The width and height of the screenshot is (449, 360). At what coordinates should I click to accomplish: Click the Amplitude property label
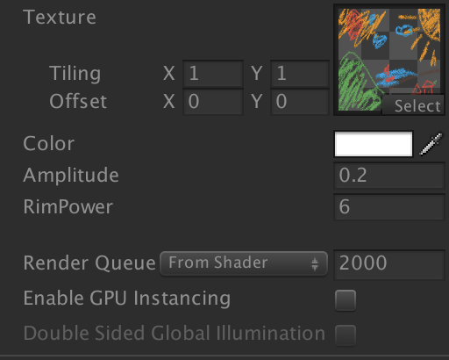tap(71, 176)
